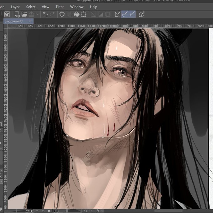Open CLIP STUDIO launcher icon

coord(7,14)
